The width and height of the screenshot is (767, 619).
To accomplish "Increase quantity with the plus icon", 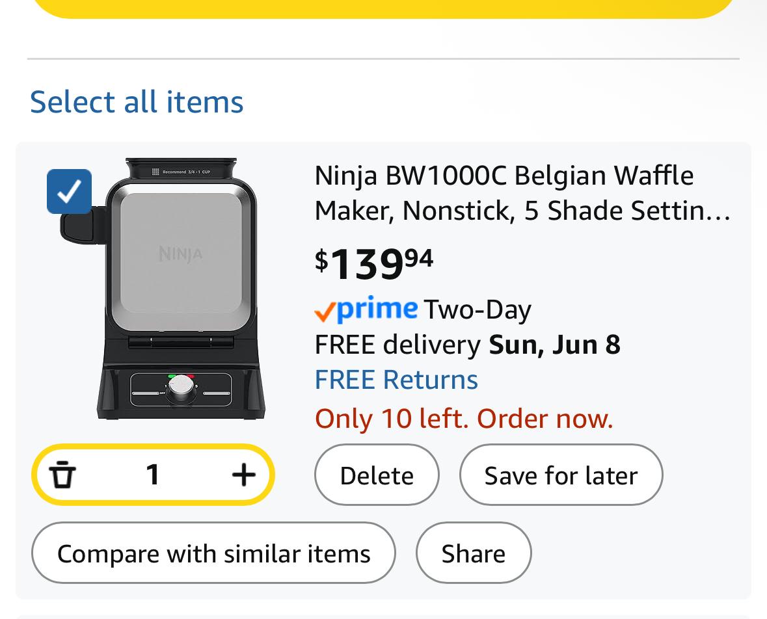I will pos(243,474).
